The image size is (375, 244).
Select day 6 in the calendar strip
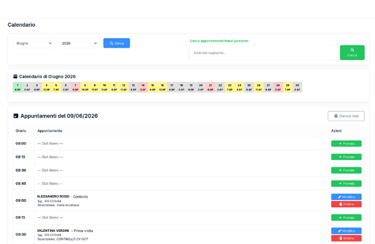pos(66,87)
